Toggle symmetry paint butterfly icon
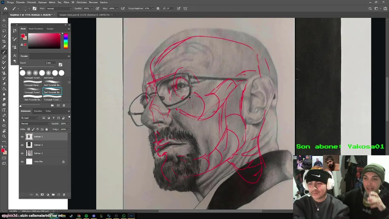 [185, 9]
